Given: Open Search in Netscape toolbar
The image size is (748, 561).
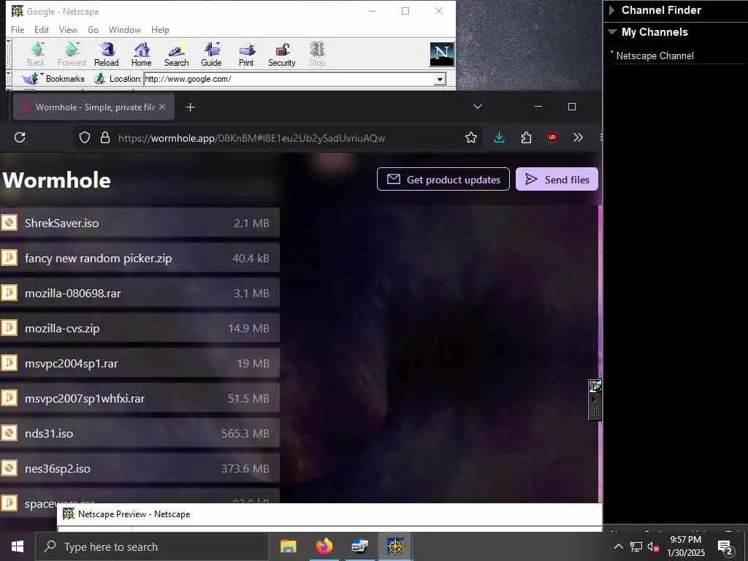Looking at the screenshot, I should tap(177, 54).
